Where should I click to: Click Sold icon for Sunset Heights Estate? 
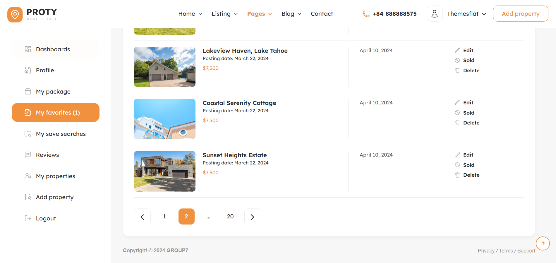[457, 165]
